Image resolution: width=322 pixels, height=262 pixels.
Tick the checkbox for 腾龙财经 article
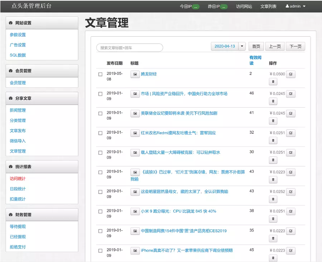100,75
